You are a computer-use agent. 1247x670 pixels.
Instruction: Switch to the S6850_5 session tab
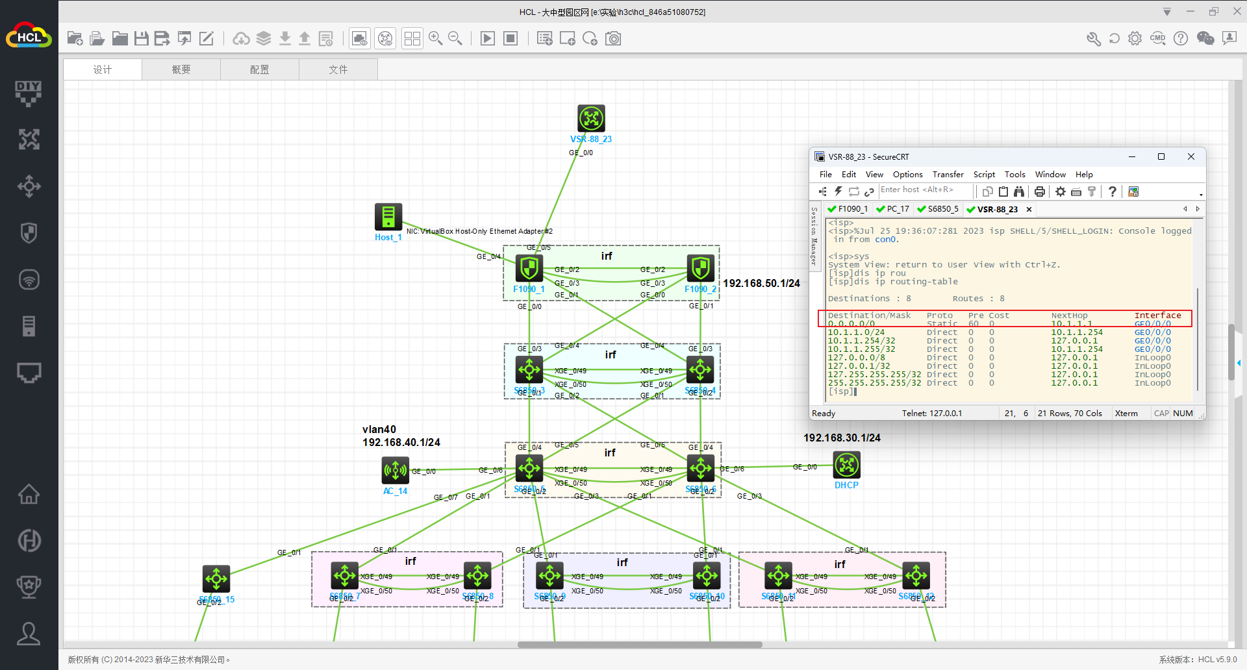point(938,209)
